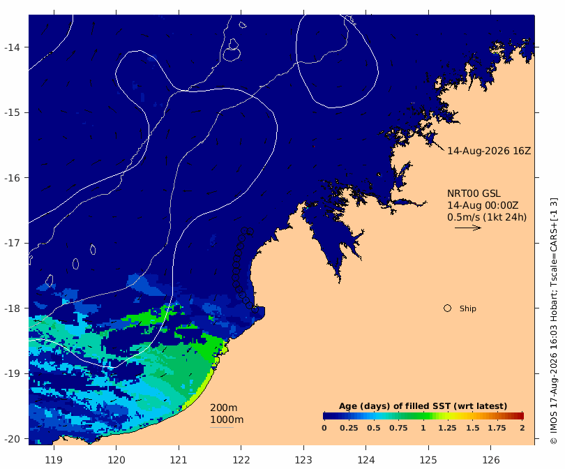Click the 1.5 tick on colorbar
The height and width of the screenshot is (469, 565).
472,428
